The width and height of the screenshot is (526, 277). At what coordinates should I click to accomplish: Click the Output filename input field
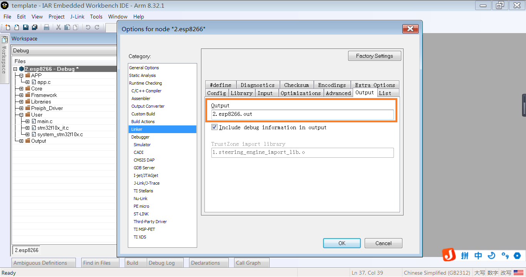pos(303,114)
